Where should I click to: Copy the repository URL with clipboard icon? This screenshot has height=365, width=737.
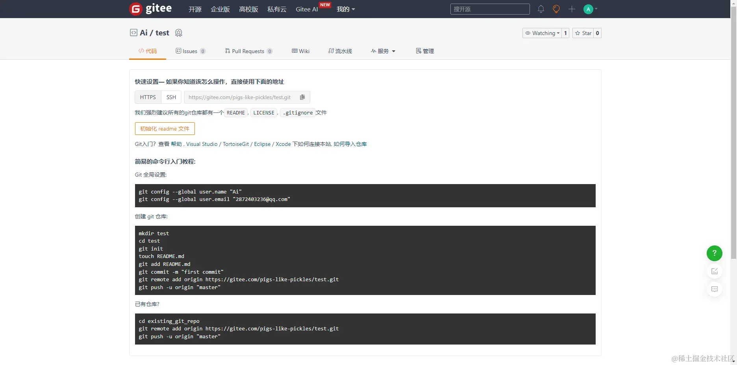(x=302, y=97)
